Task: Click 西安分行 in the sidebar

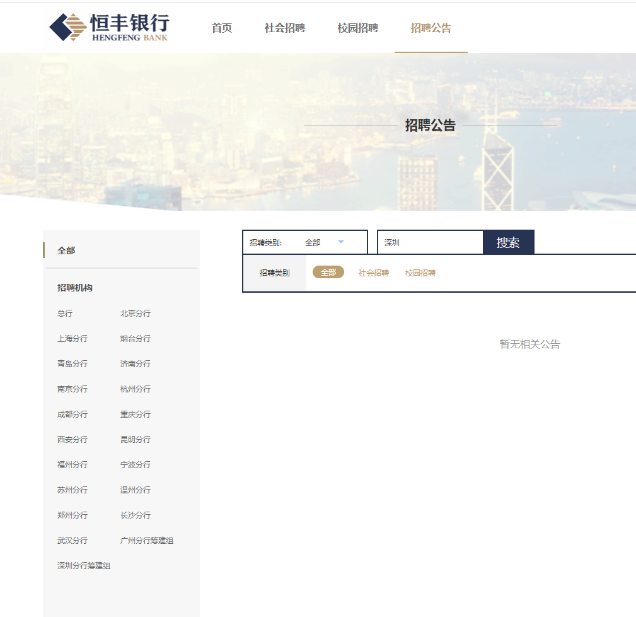Action: tap(72, 439)
